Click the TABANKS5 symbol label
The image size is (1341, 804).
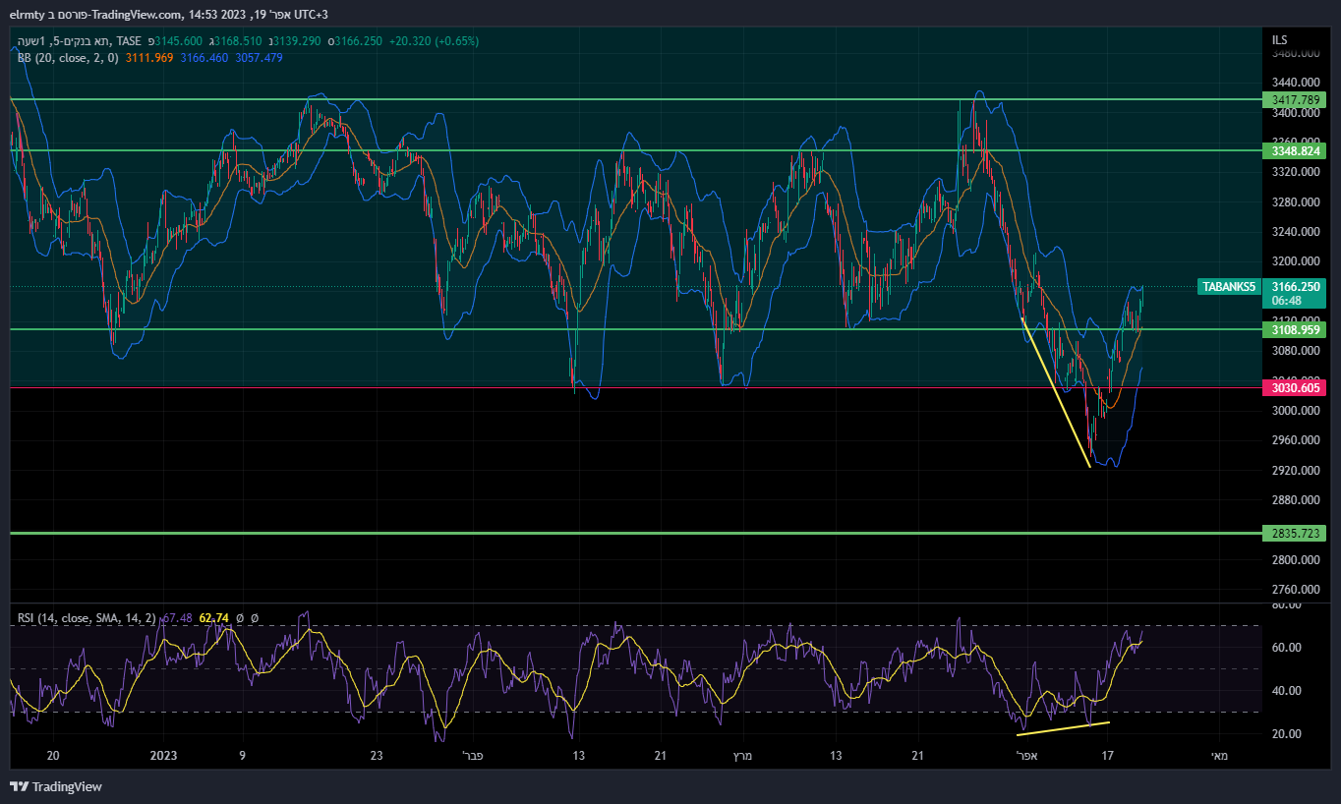pos(1229,287)
